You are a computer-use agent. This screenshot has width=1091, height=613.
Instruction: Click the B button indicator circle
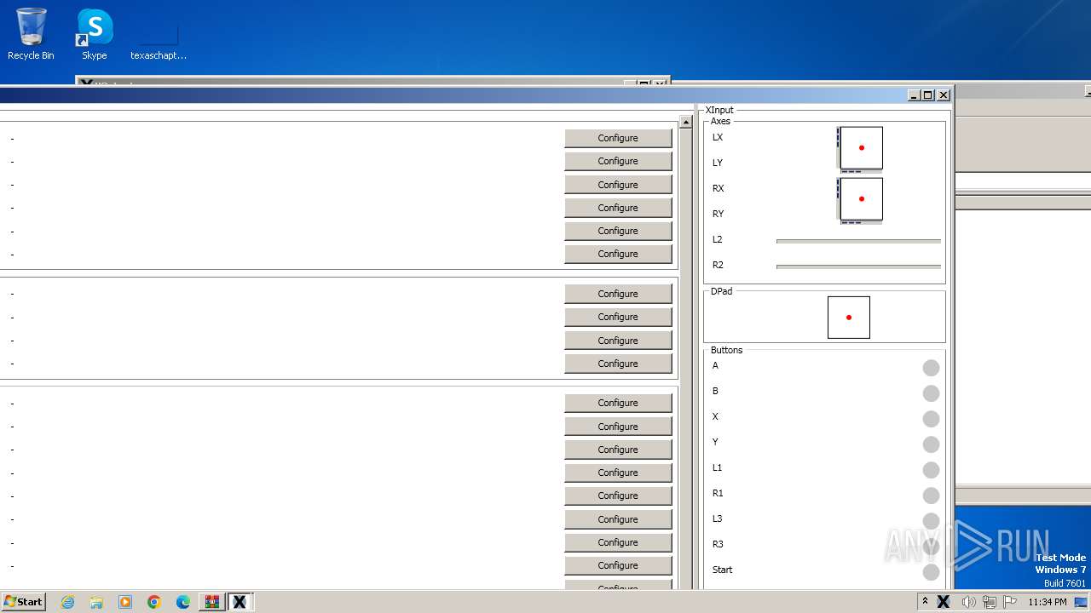point(931,393)
